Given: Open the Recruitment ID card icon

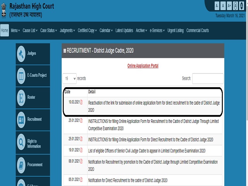Looking at the screenshot, I should tap(21, 120).
